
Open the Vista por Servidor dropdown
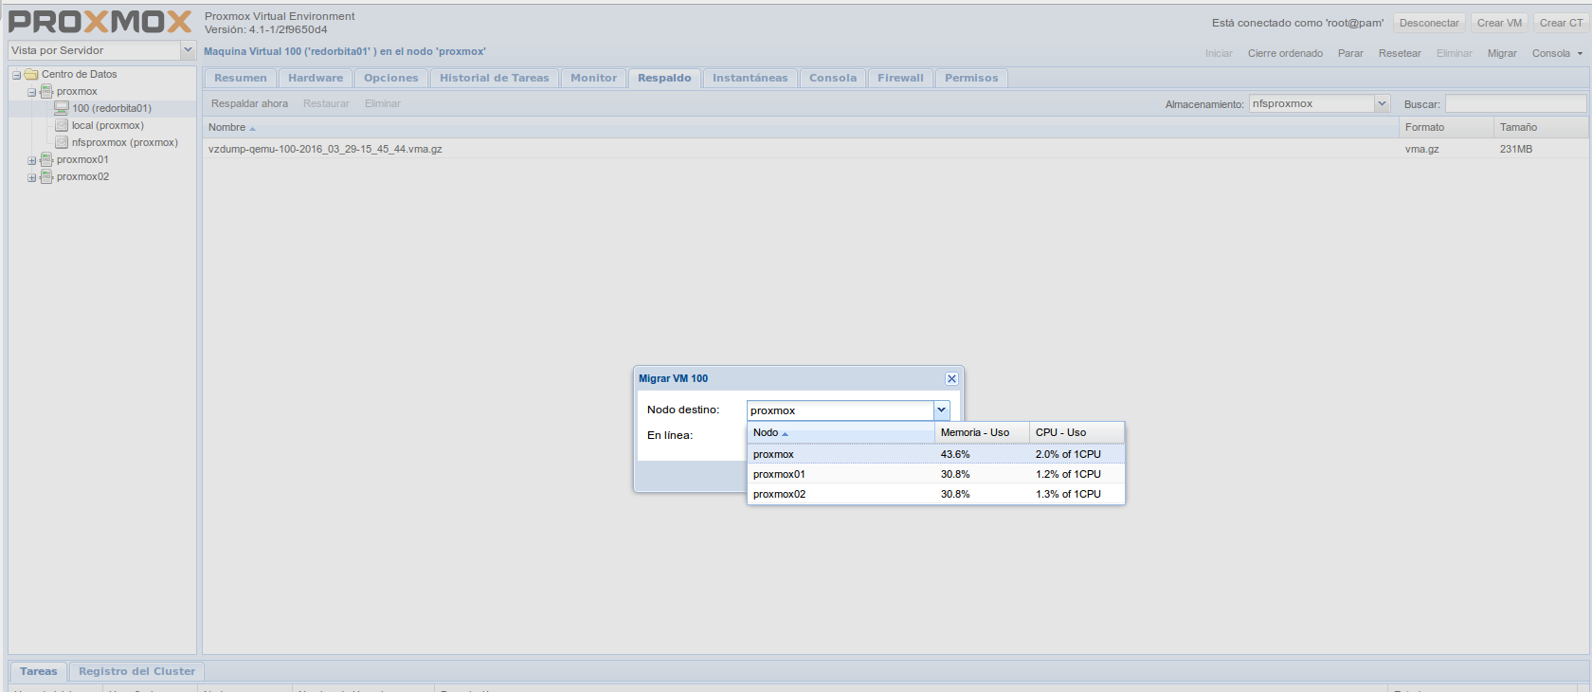[188, 50]
